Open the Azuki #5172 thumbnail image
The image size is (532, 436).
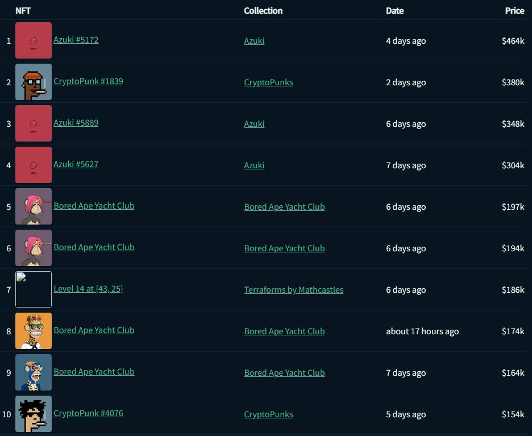coord(34,40)
